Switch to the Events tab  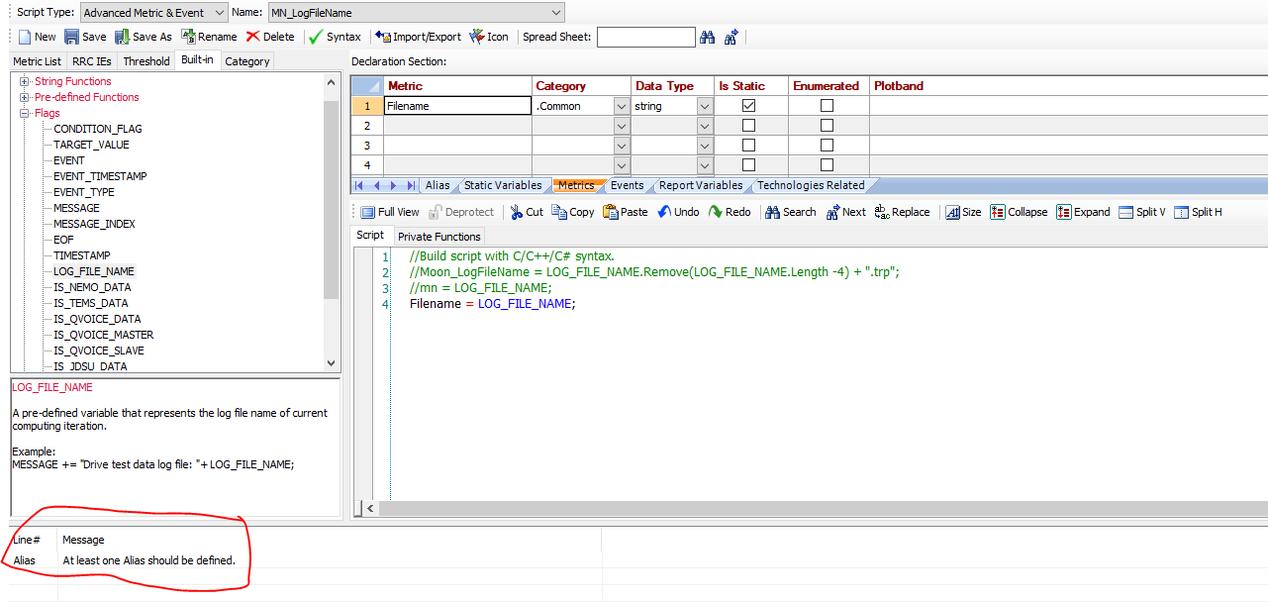click(x=627, y=185)
